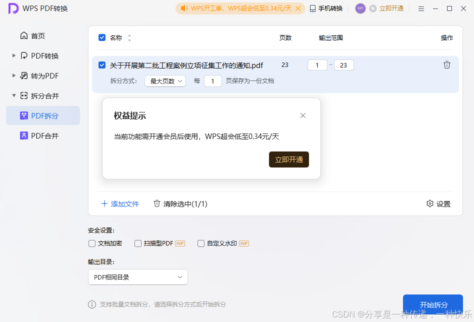Open 最大页数 split method dropdown
The width and height of the screenshot is (474, 322).
165,81
